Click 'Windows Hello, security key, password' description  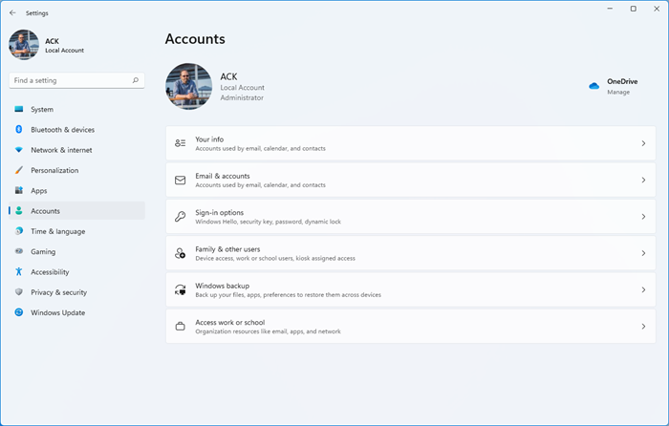tap(268, 222)
